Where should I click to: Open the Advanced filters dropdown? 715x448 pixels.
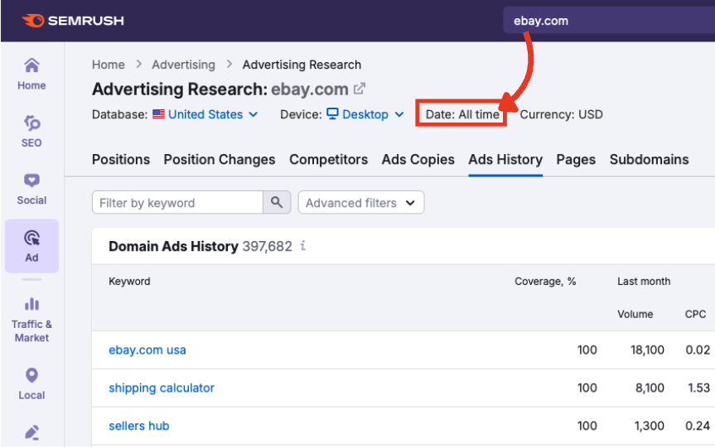click(x=360, y=203)
